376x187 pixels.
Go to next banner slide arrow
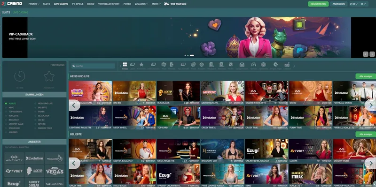click(372, 54)
